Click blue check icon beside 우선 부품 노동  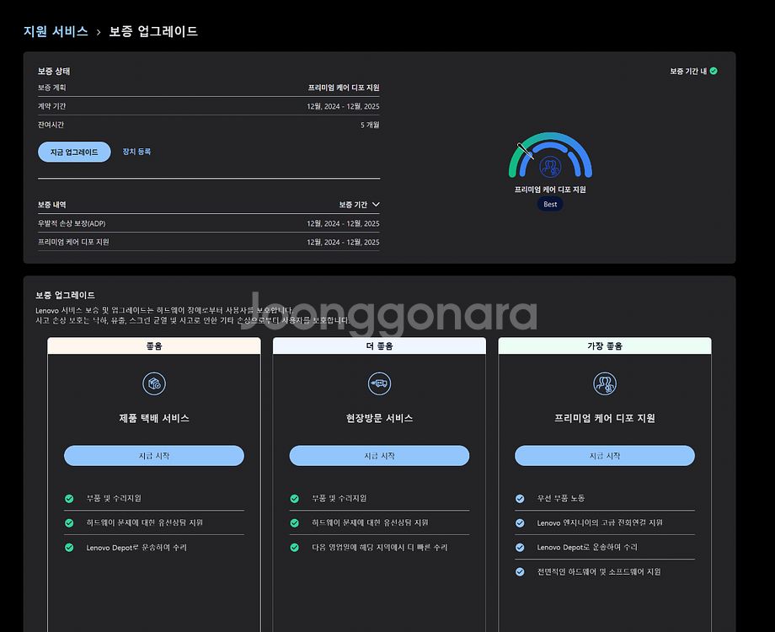point(520,499)
